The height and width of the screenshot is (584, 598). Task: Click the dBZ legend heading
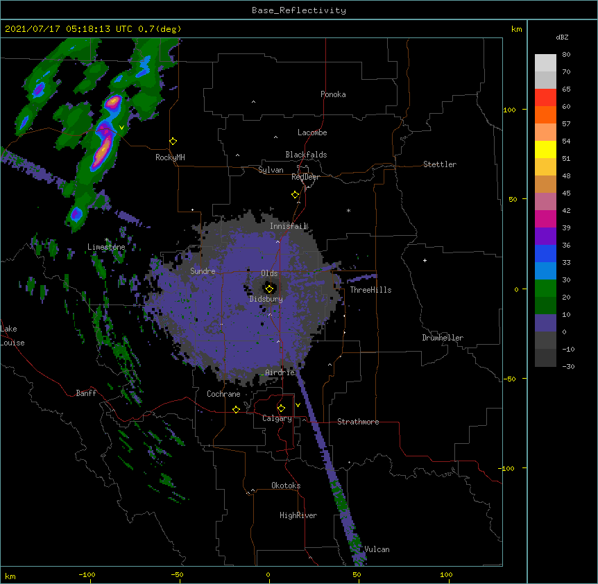click(562, 37)
